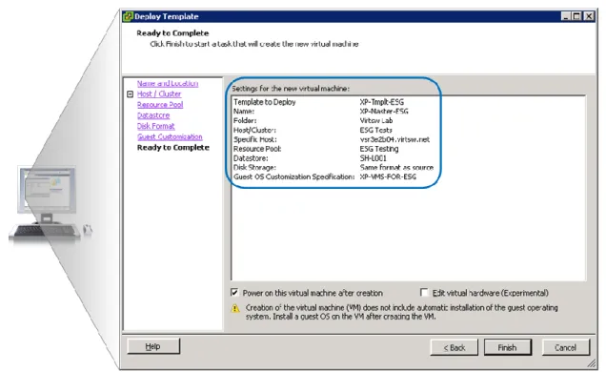Select the Ready to Complete step
This screenshot has height=372, width=606.
173,147
